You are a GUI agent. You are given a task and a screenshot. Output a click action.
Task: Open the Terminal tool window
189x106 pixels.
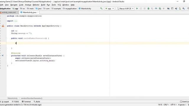[26, 102]
